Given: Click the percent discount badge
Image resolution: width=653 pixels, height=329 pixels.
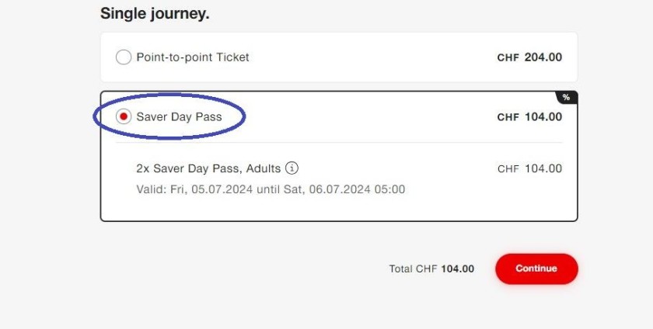Looking at the screenshot, I should 567,97.
